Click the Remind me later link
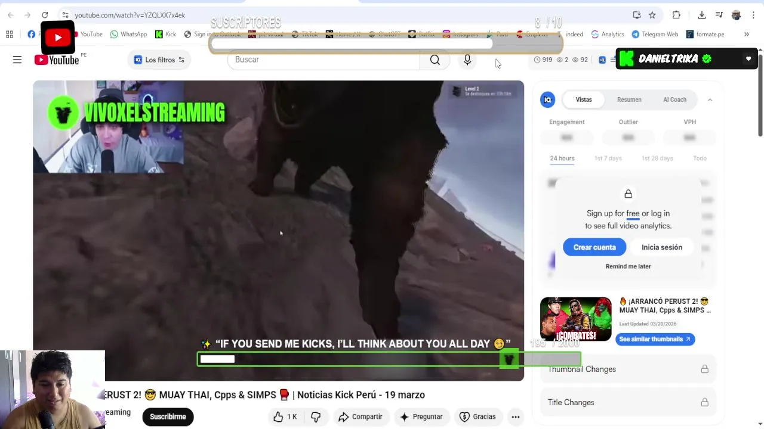 (628, 266)
